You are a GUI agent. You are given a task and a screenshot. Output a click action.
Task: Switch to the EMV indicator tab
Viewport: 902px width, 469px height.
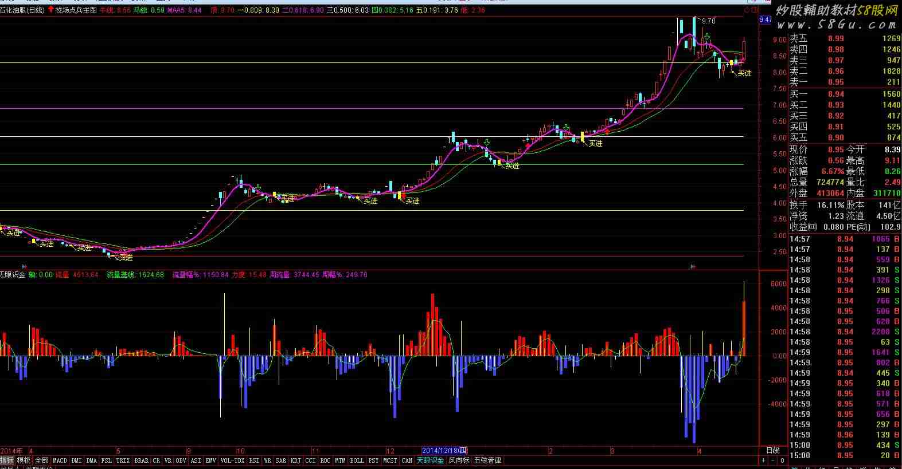(211, 460)
